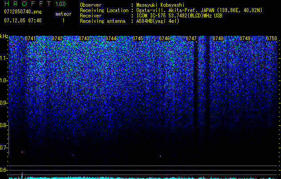
Task: Click the meteor label
Action: pos(63,14)
